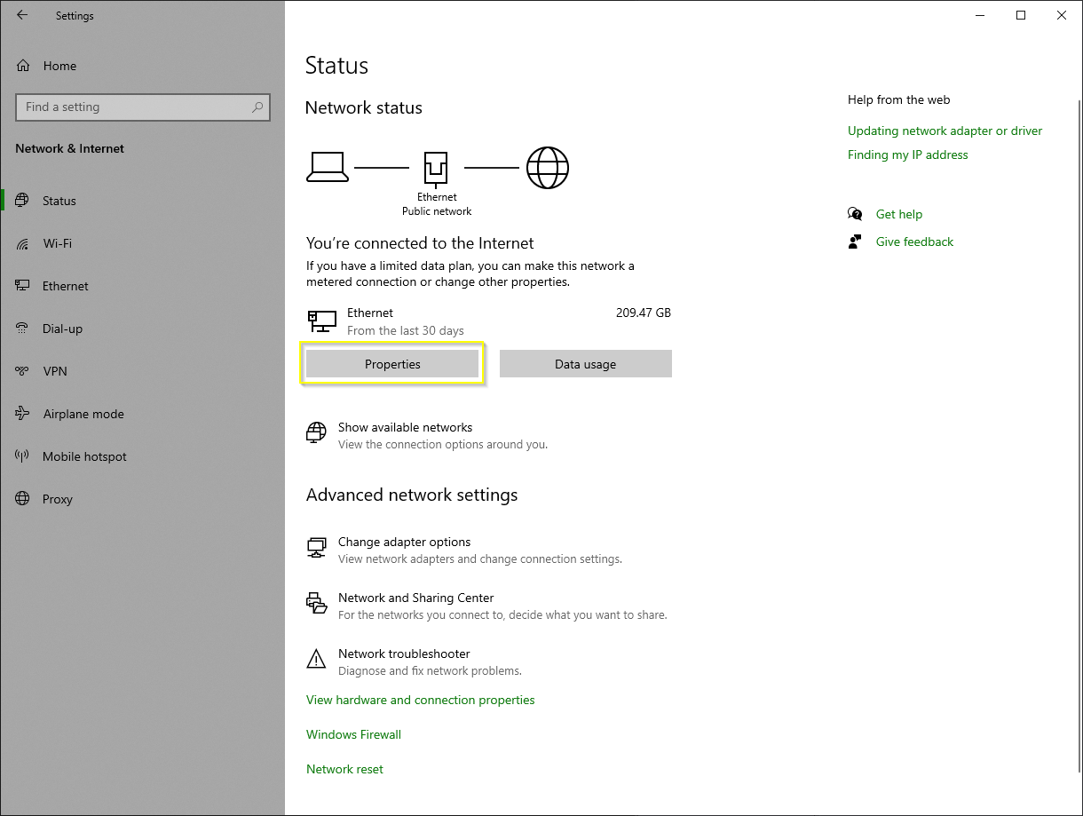Click the Status globe icon in sidebar
This screenshot has width=1083, height=816.
(23, 201)
